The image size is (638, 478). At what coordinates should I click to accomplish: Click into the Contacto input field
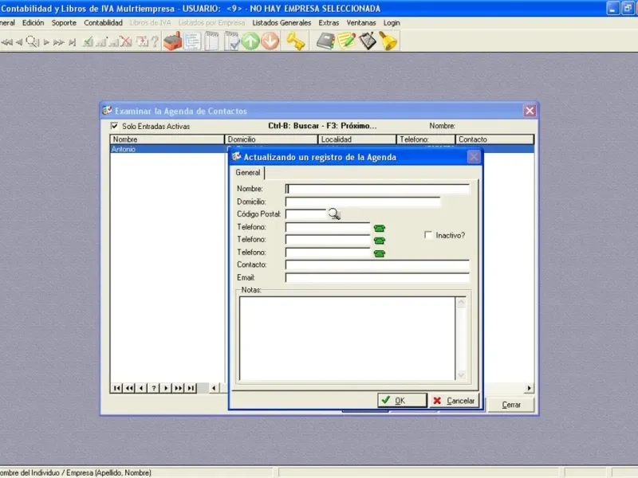tap(377, 265)
